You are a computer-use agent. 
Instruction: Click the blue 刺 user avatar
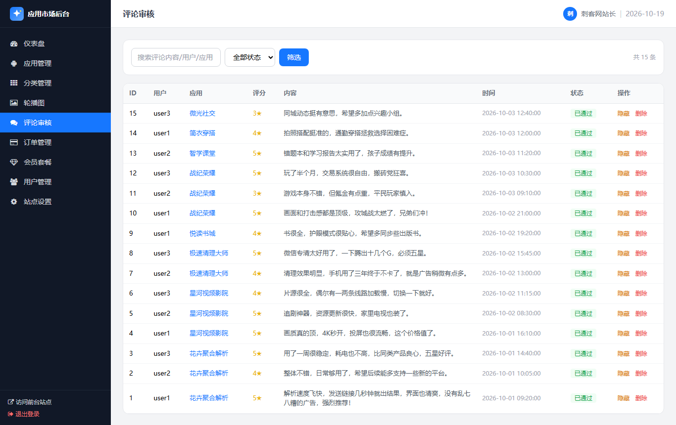pos(570,14)
